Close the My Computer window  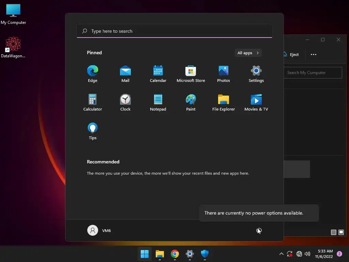tap(338, 40)
